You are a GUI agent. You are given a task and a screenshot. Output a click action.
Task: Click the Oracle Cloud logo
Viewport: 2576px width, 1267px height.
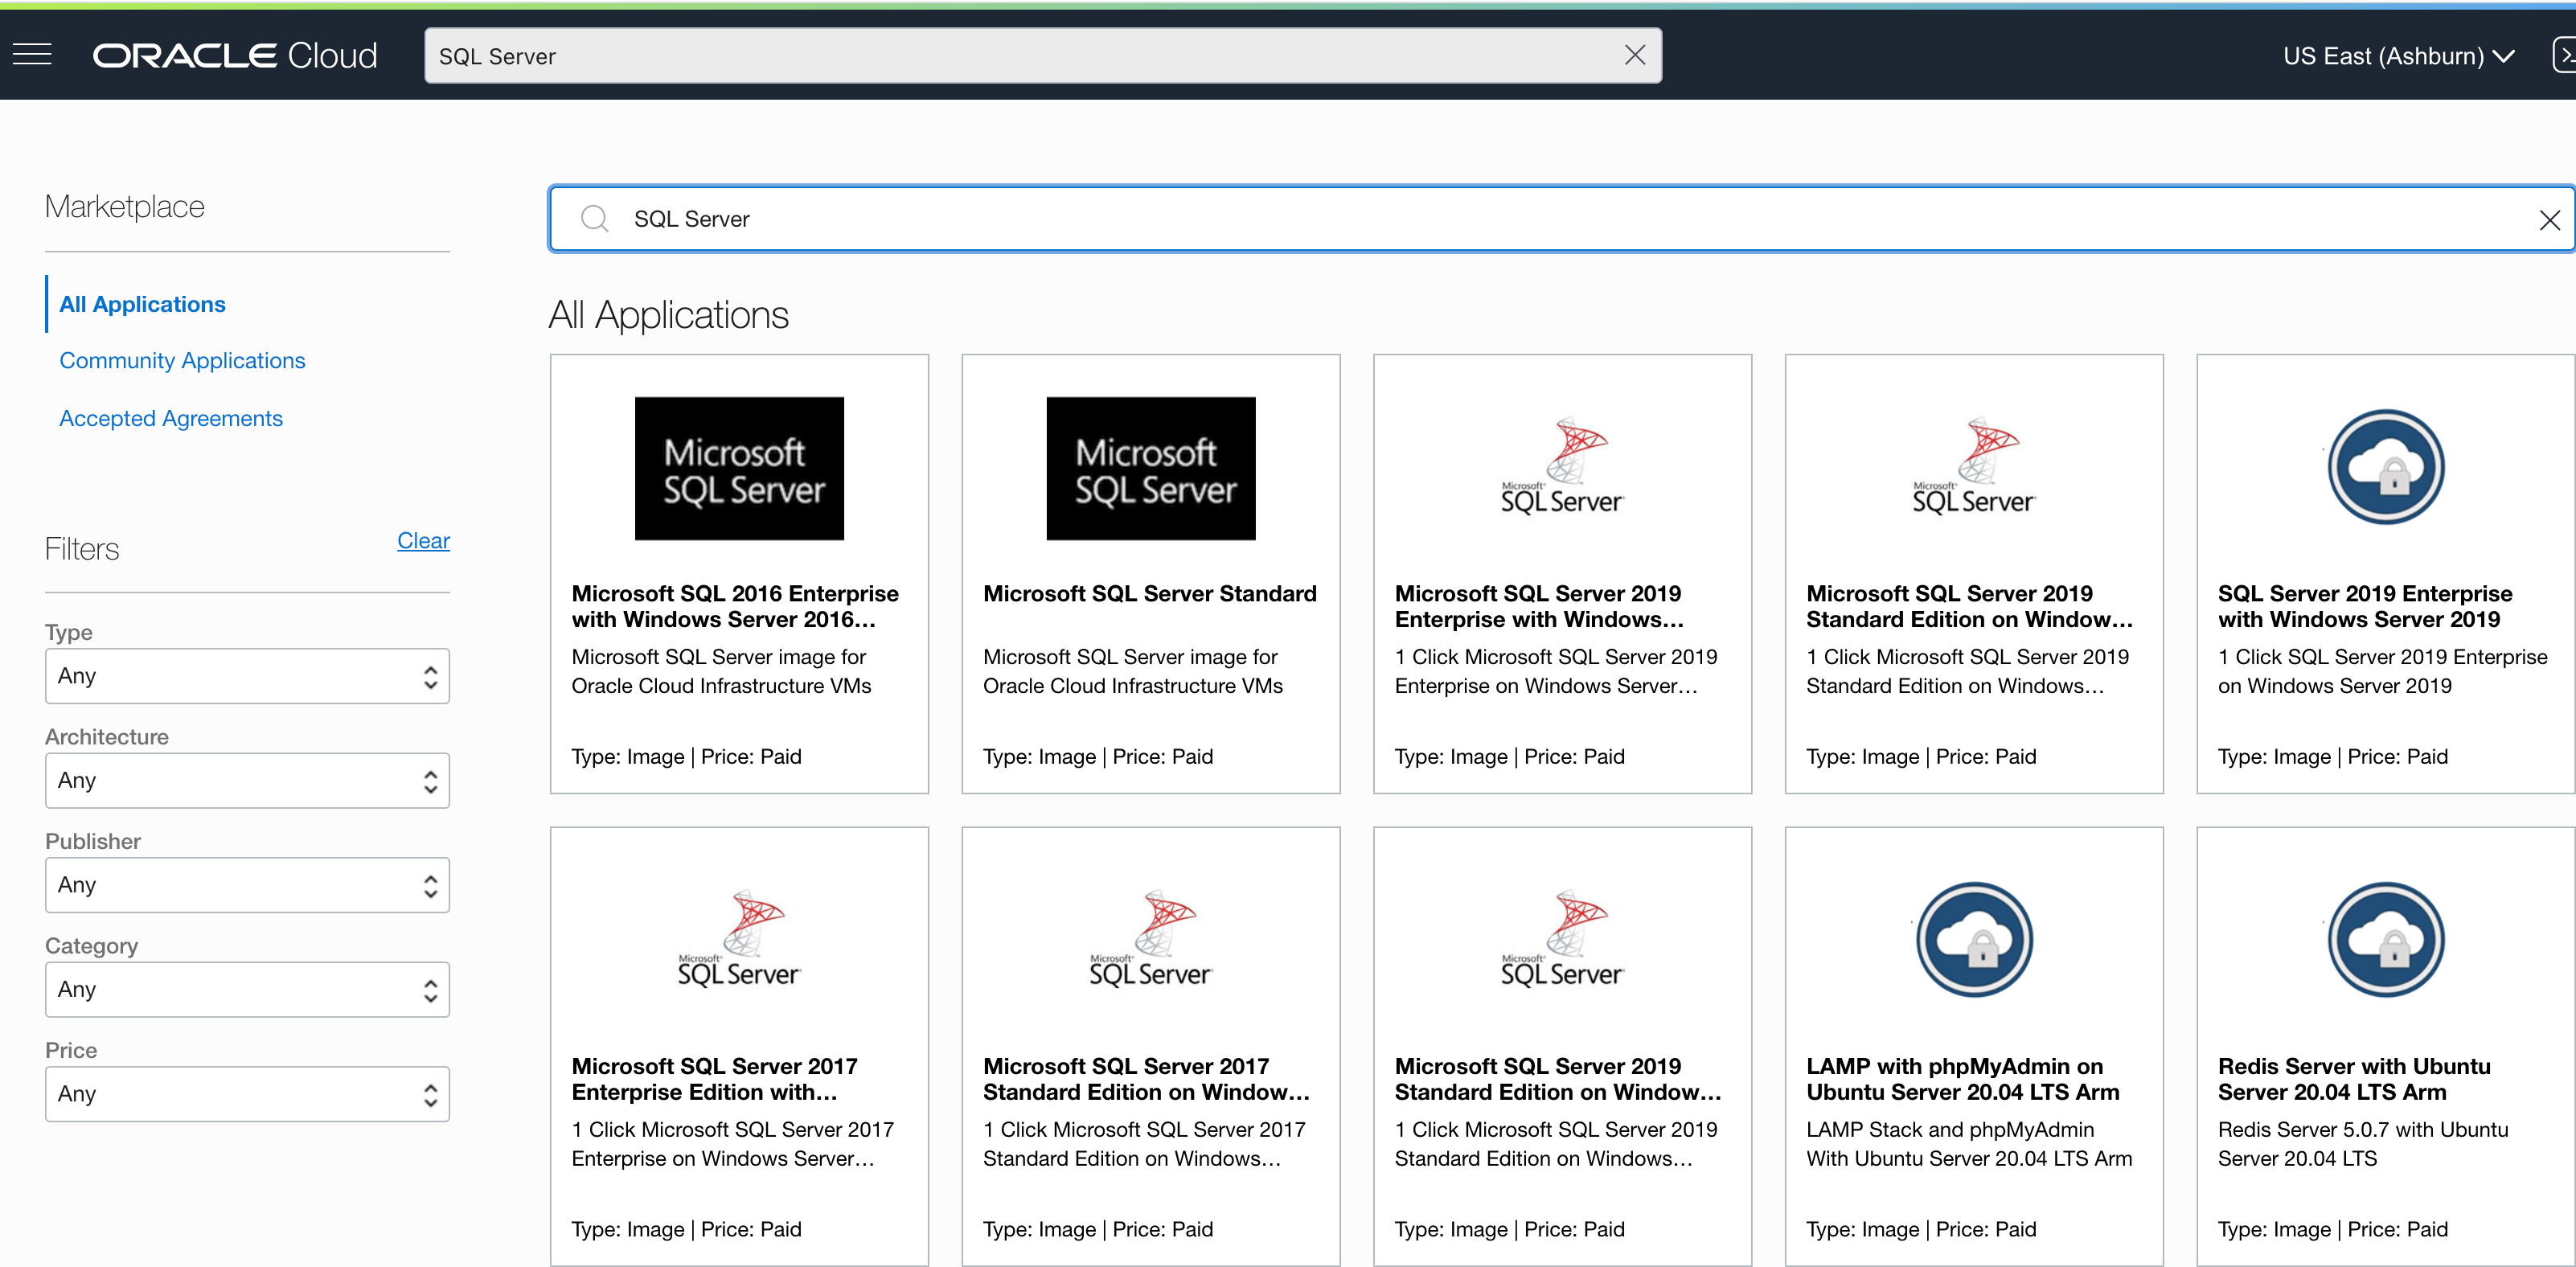pyautogui.click(x=235, y=55)
